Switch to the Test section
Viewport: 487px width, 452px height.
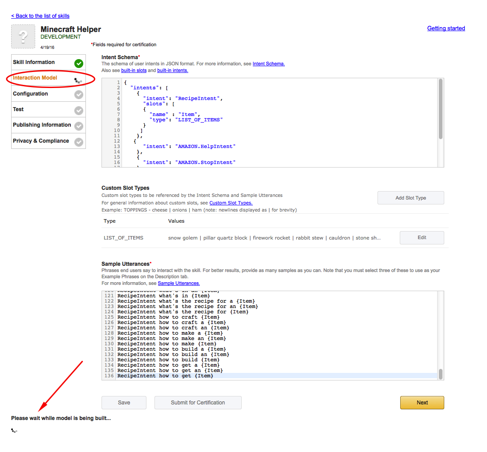(x=49, y=109)
